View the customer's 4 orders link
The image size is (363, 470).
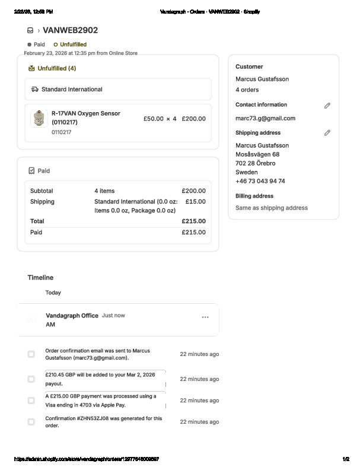pos(247,90)
